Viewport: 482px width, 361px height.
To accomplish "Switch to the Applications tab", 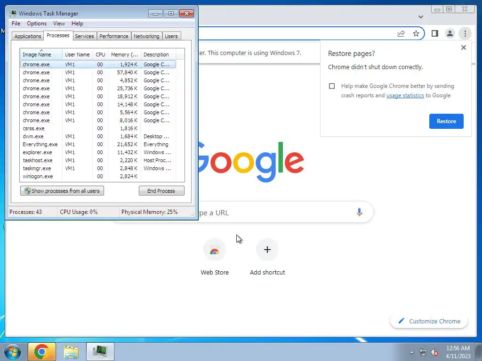I will pos(28,36).
